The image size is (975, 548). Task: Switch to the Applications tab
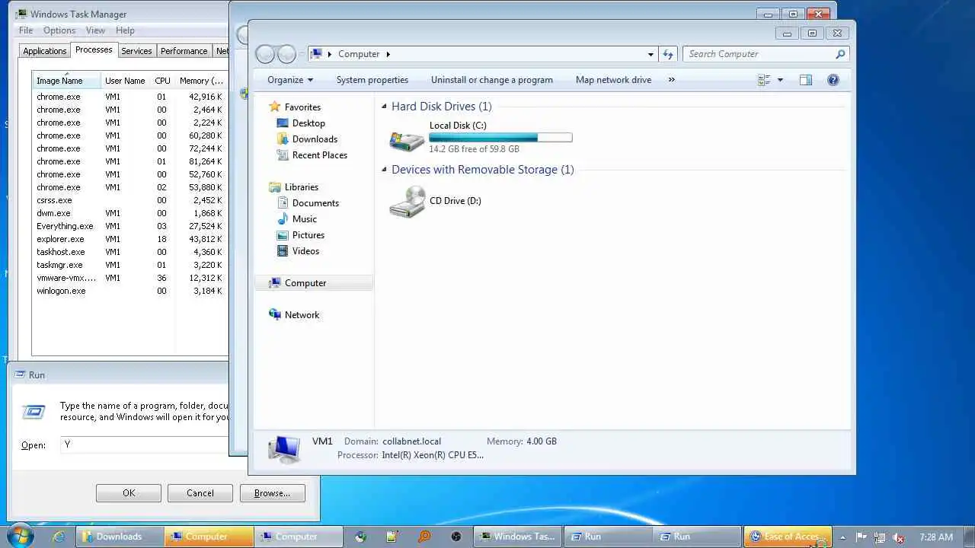click(x=44, y=51)
